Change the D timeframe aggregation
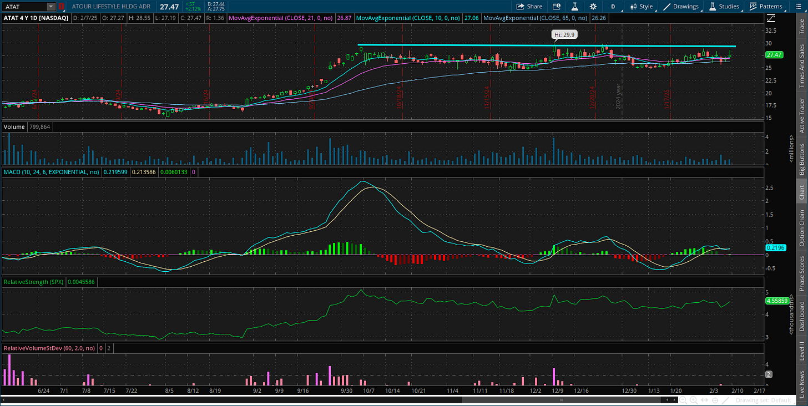808x406 pixels. click(613, 7)
